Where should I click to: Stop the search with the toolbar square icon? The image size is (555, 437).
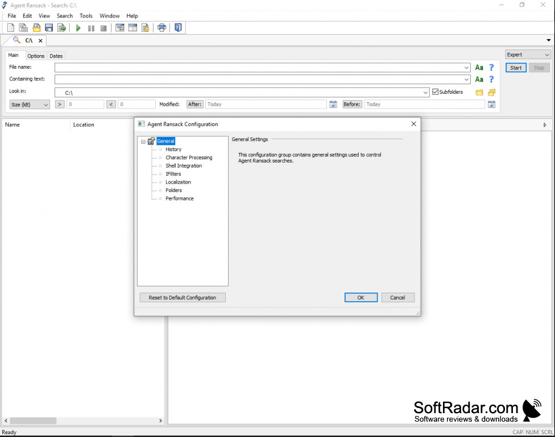(103, 28)
